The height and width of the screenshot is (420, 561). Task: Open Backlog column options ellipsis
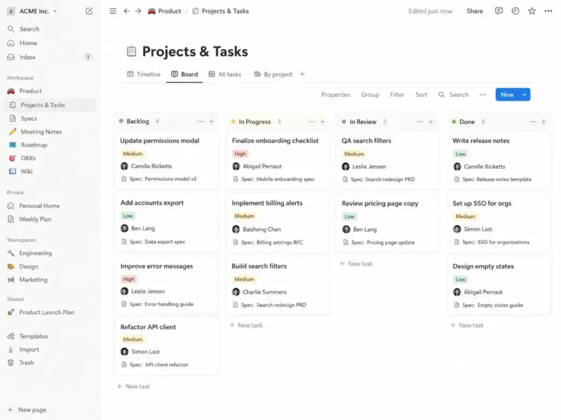(201, 121)
